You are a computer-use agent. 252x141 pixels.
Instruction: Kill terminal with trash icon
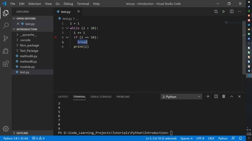pos(224,97)
